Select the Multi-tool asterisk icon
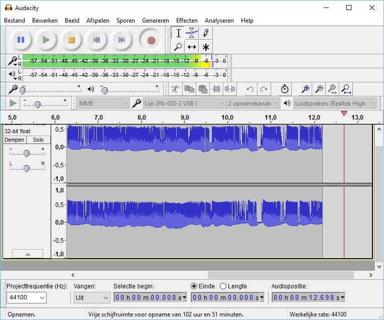The height and width of the screenshot is (320, 384). point(205,47)
